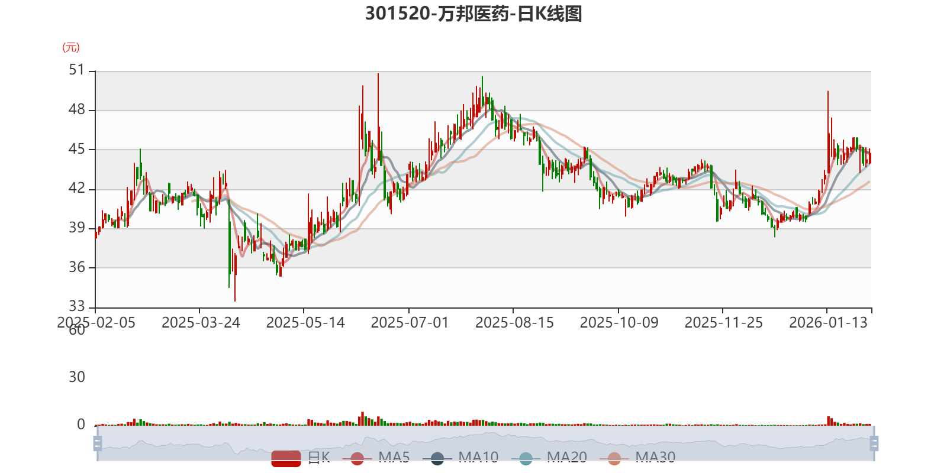Select the 51 price axis label
This screenshot has width=947, height=473.
(77, 70)
